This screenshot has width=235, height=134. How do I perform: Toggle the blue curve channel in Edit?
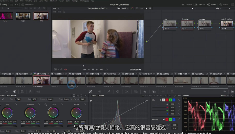(174, 100)
